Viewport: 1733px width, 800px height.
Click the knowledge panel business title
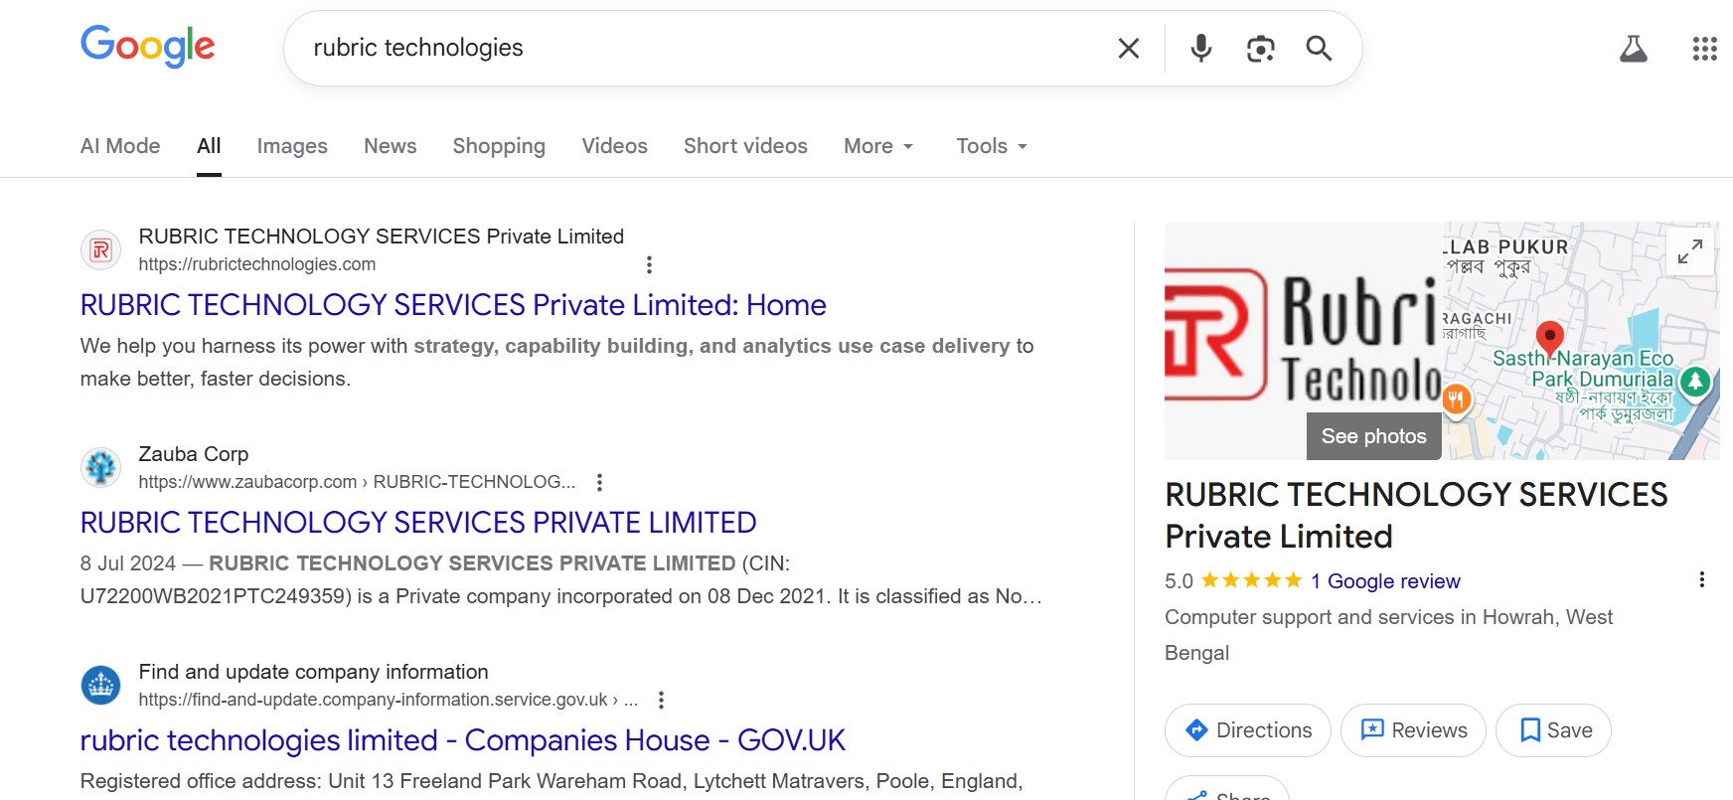click(x=1416, y=516)
